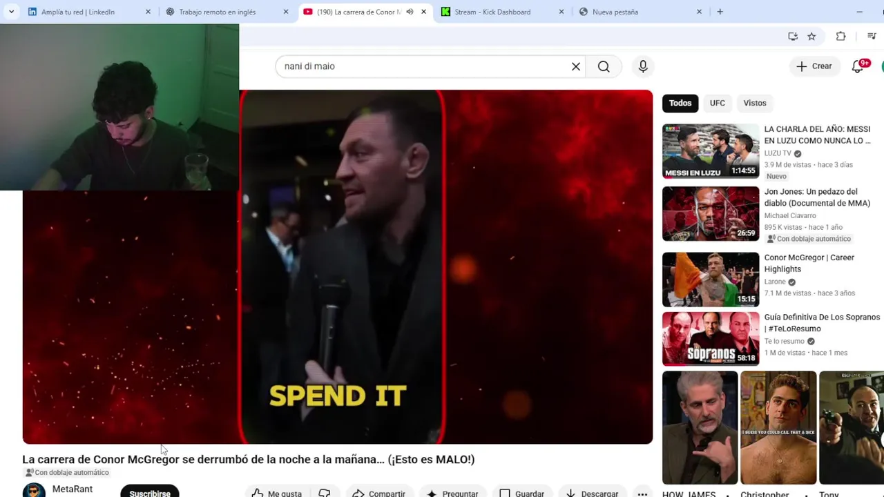Open the more actions three-dot menu

pyautogui.click(x=642, y=493)
